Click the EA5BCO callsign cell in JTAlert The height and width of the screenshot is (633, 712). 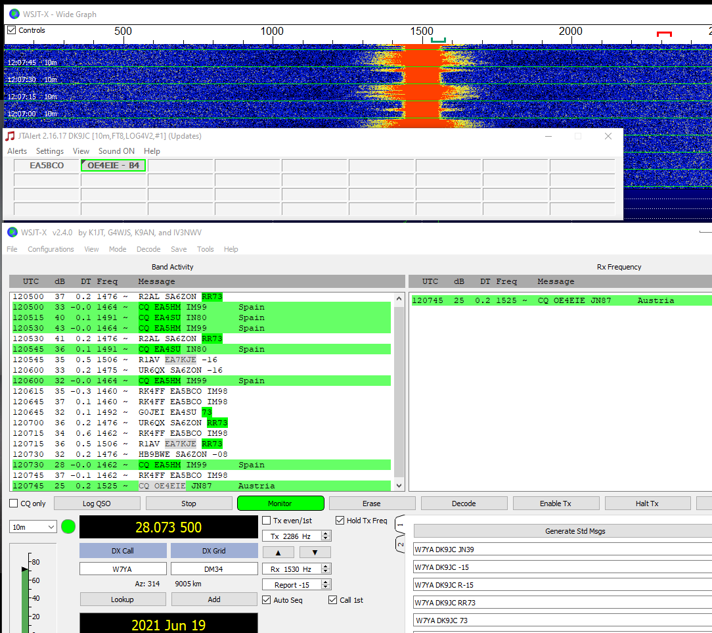[47, 166]
